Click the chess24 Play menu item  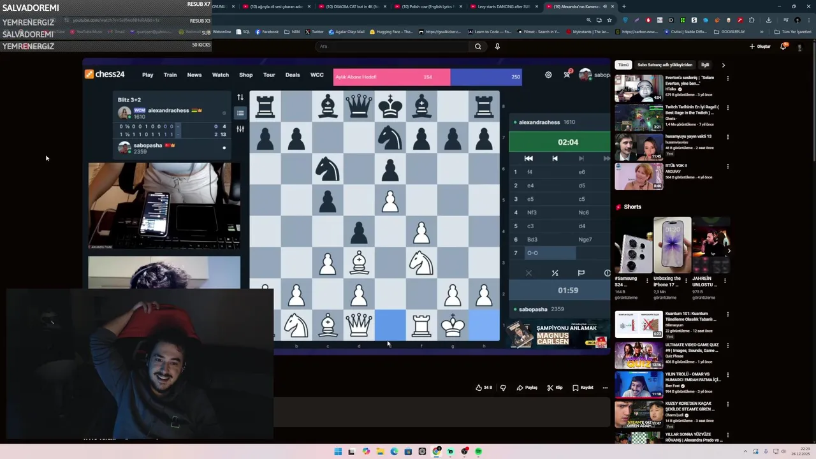click(x=147, y=75)
